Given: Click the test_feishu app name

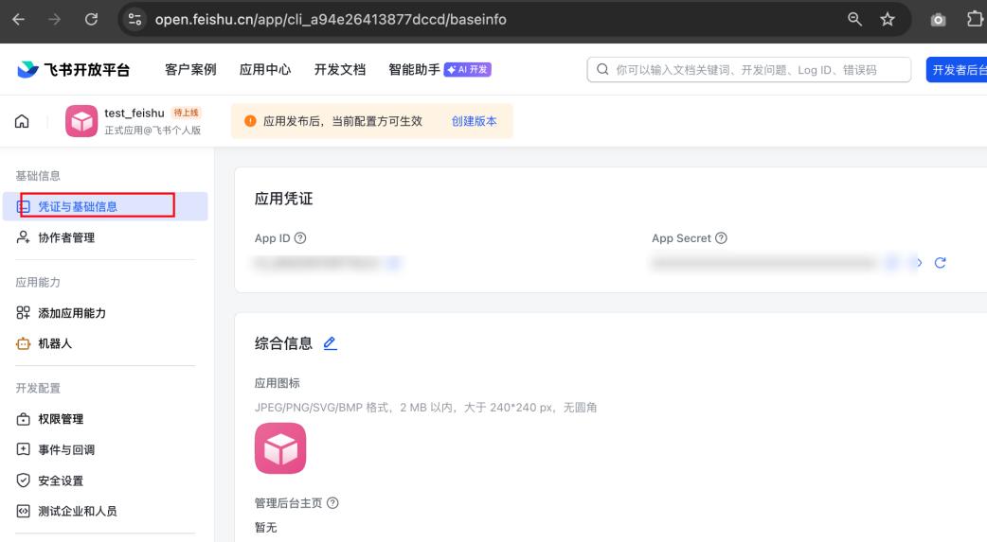Looking at the screenshot, I should pos(135,114).
